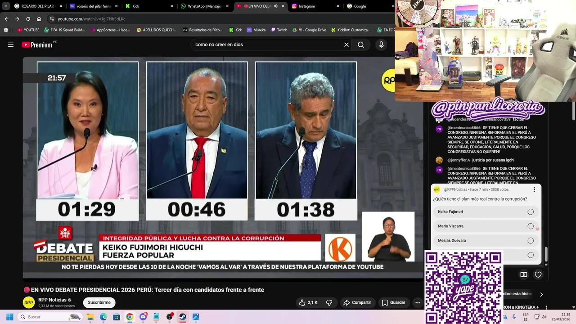Run search with the magnifier button
576x324 pixels.
point(361,45)
